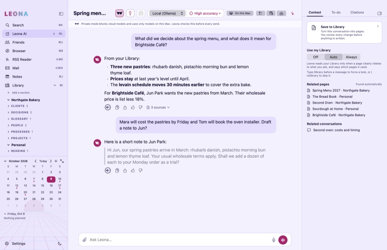Thumbs up the Library answer
The width and height of the screenshot is (387, 250).
pos(133,107)
